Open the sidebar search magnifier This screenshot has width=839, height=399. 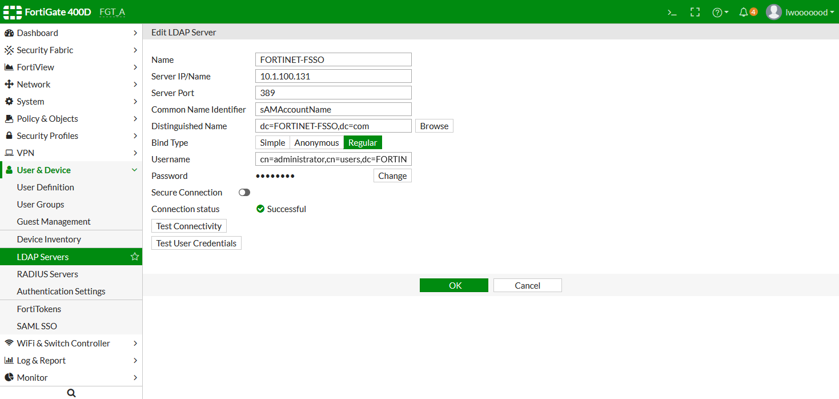pos(71,392)
